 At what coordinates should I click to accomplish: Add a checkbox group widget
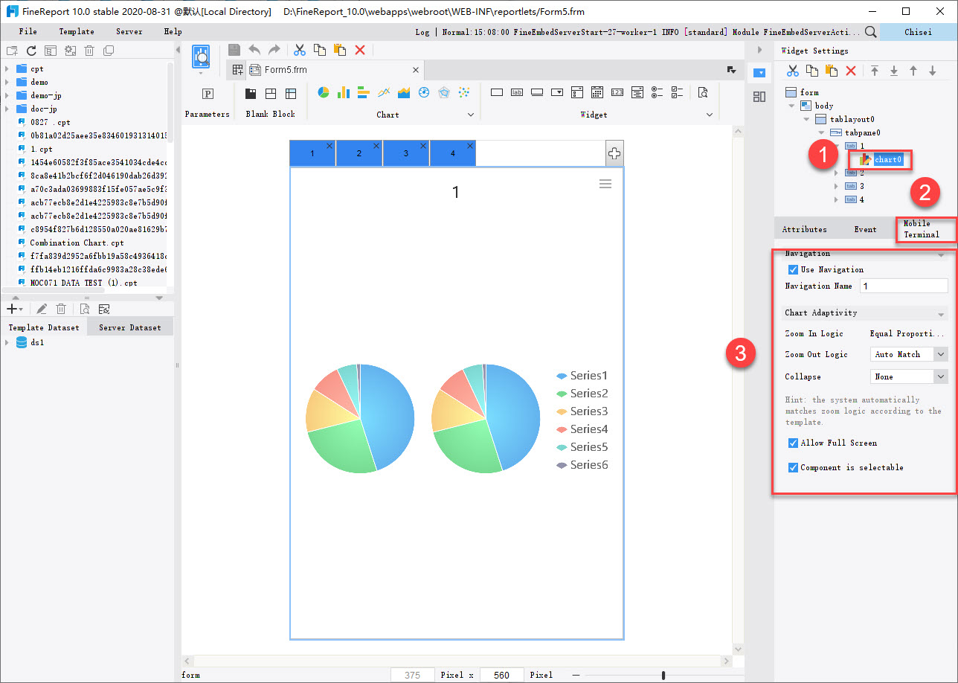[x=677, y=92]
